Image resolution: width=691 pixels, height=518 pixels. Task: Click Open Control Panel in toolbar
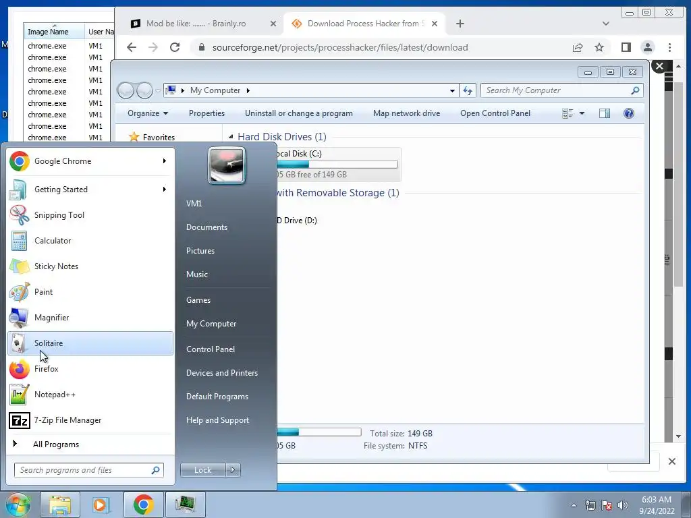[495, 113]
